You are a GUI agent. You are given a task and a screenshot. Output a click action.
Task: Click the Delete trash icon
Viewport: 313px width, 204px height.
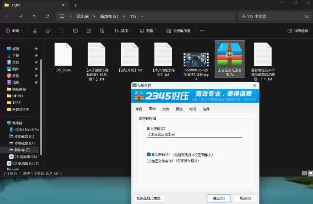click(102, 31)
